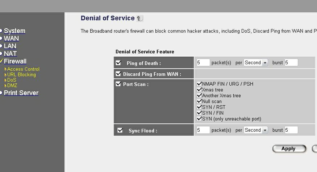Image resolution: width=317 pixels, height=172 pixels.
Task: Disable the Sync Flood checkbox
Action: 120,130
